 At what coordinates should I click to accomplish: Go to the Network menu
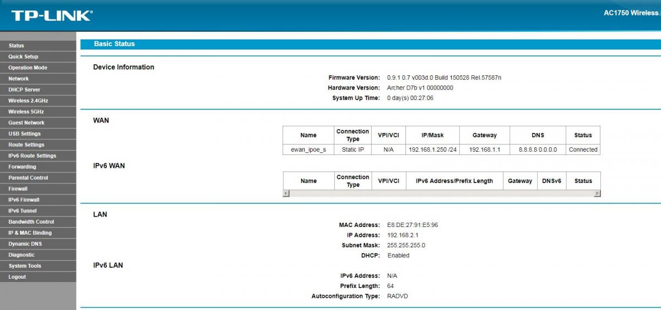[38, 79]
